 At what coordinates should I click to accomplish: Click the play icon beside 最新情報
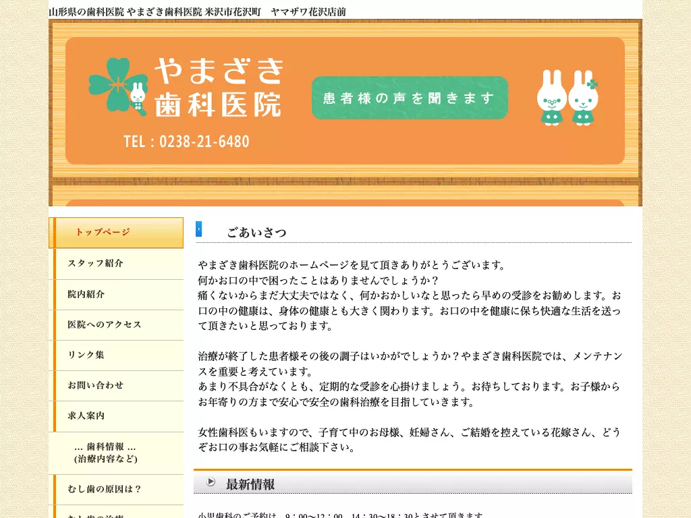[211, 482]
